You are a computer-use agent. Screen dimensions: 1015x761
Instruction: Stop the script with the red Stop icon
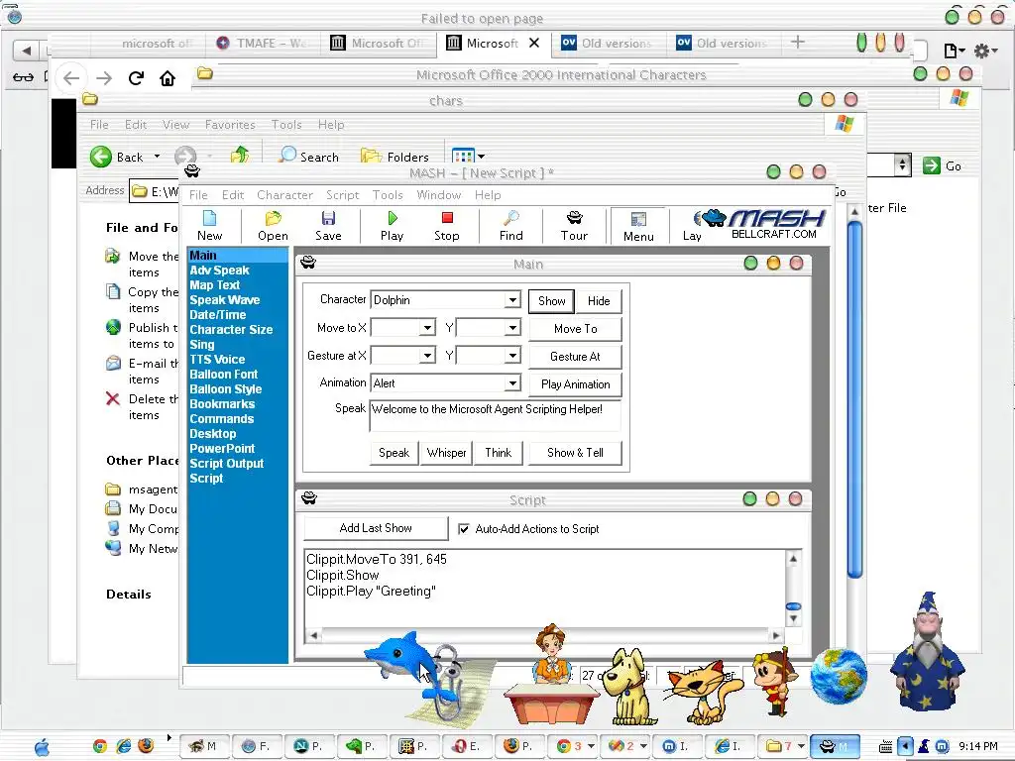(447, 226)
